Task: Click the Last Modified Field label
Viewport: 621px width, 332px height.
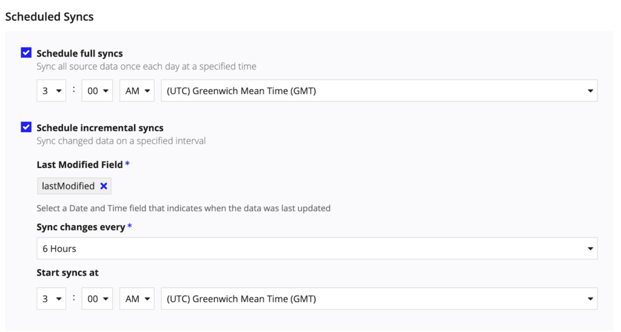Action: point(79,164)
